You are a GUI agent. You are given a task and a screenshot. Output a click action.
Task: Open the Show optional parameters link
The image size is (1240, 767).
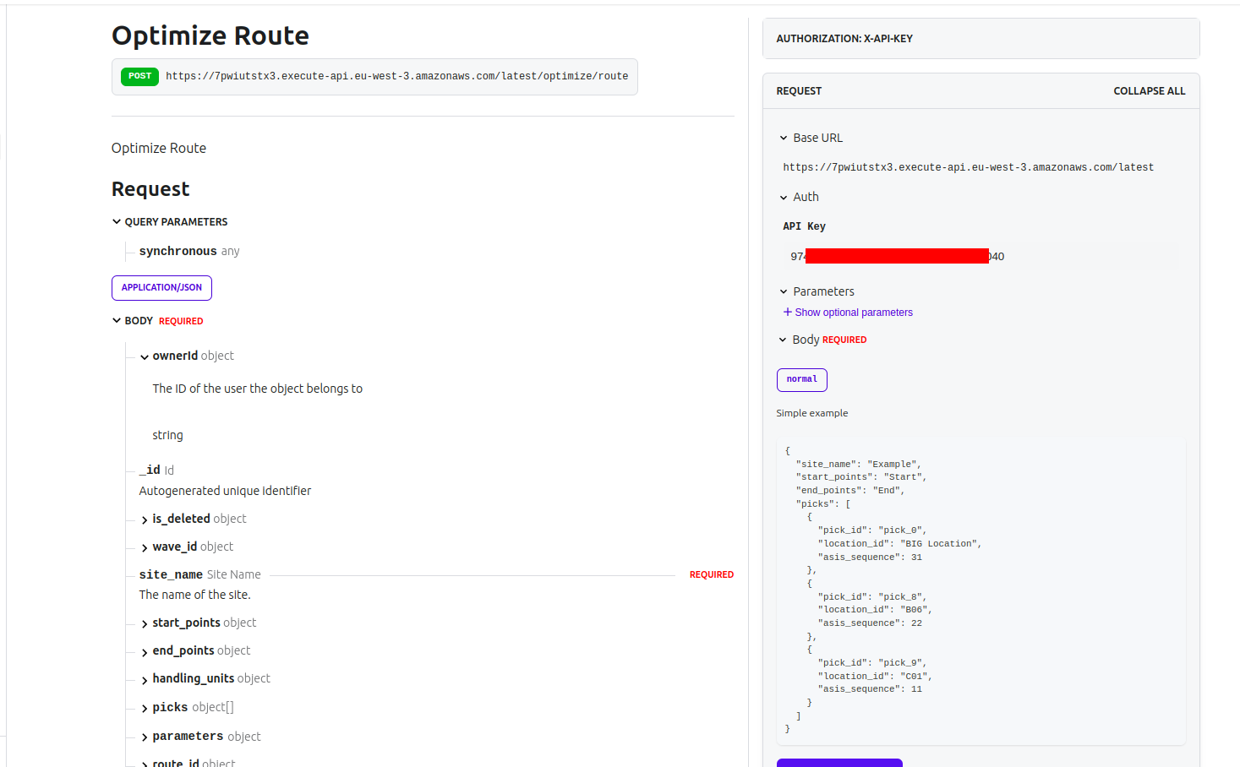[x=853, y=312]
